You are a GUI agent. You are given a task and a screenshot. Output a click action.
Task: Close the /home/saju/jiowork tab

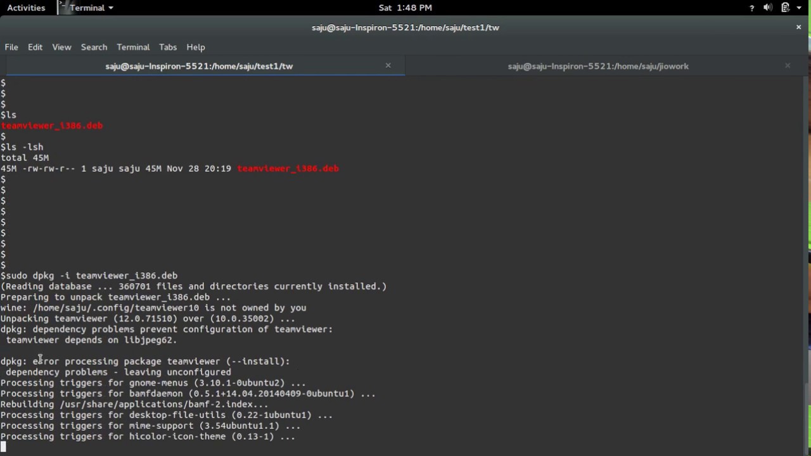(x=788, y=66)
